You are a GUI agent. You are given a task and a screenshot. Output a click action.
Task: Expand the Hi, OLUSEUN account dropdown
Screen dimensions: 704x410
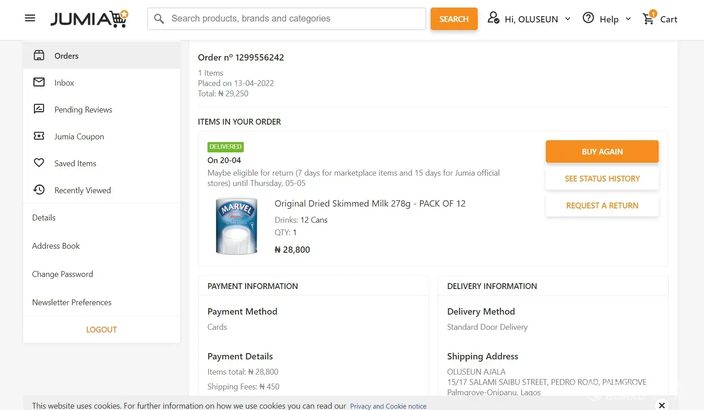pos(568,19)
